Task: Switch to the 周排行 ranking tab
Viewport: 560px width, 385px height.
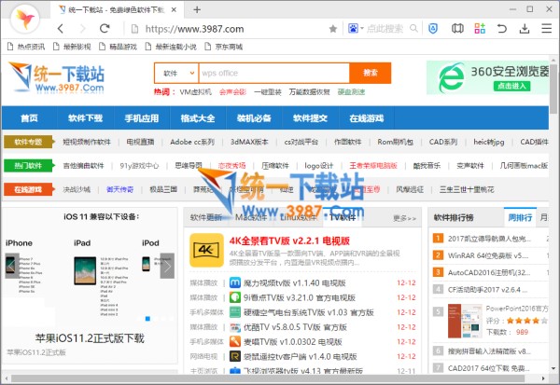Action: (x=520, y=218)
